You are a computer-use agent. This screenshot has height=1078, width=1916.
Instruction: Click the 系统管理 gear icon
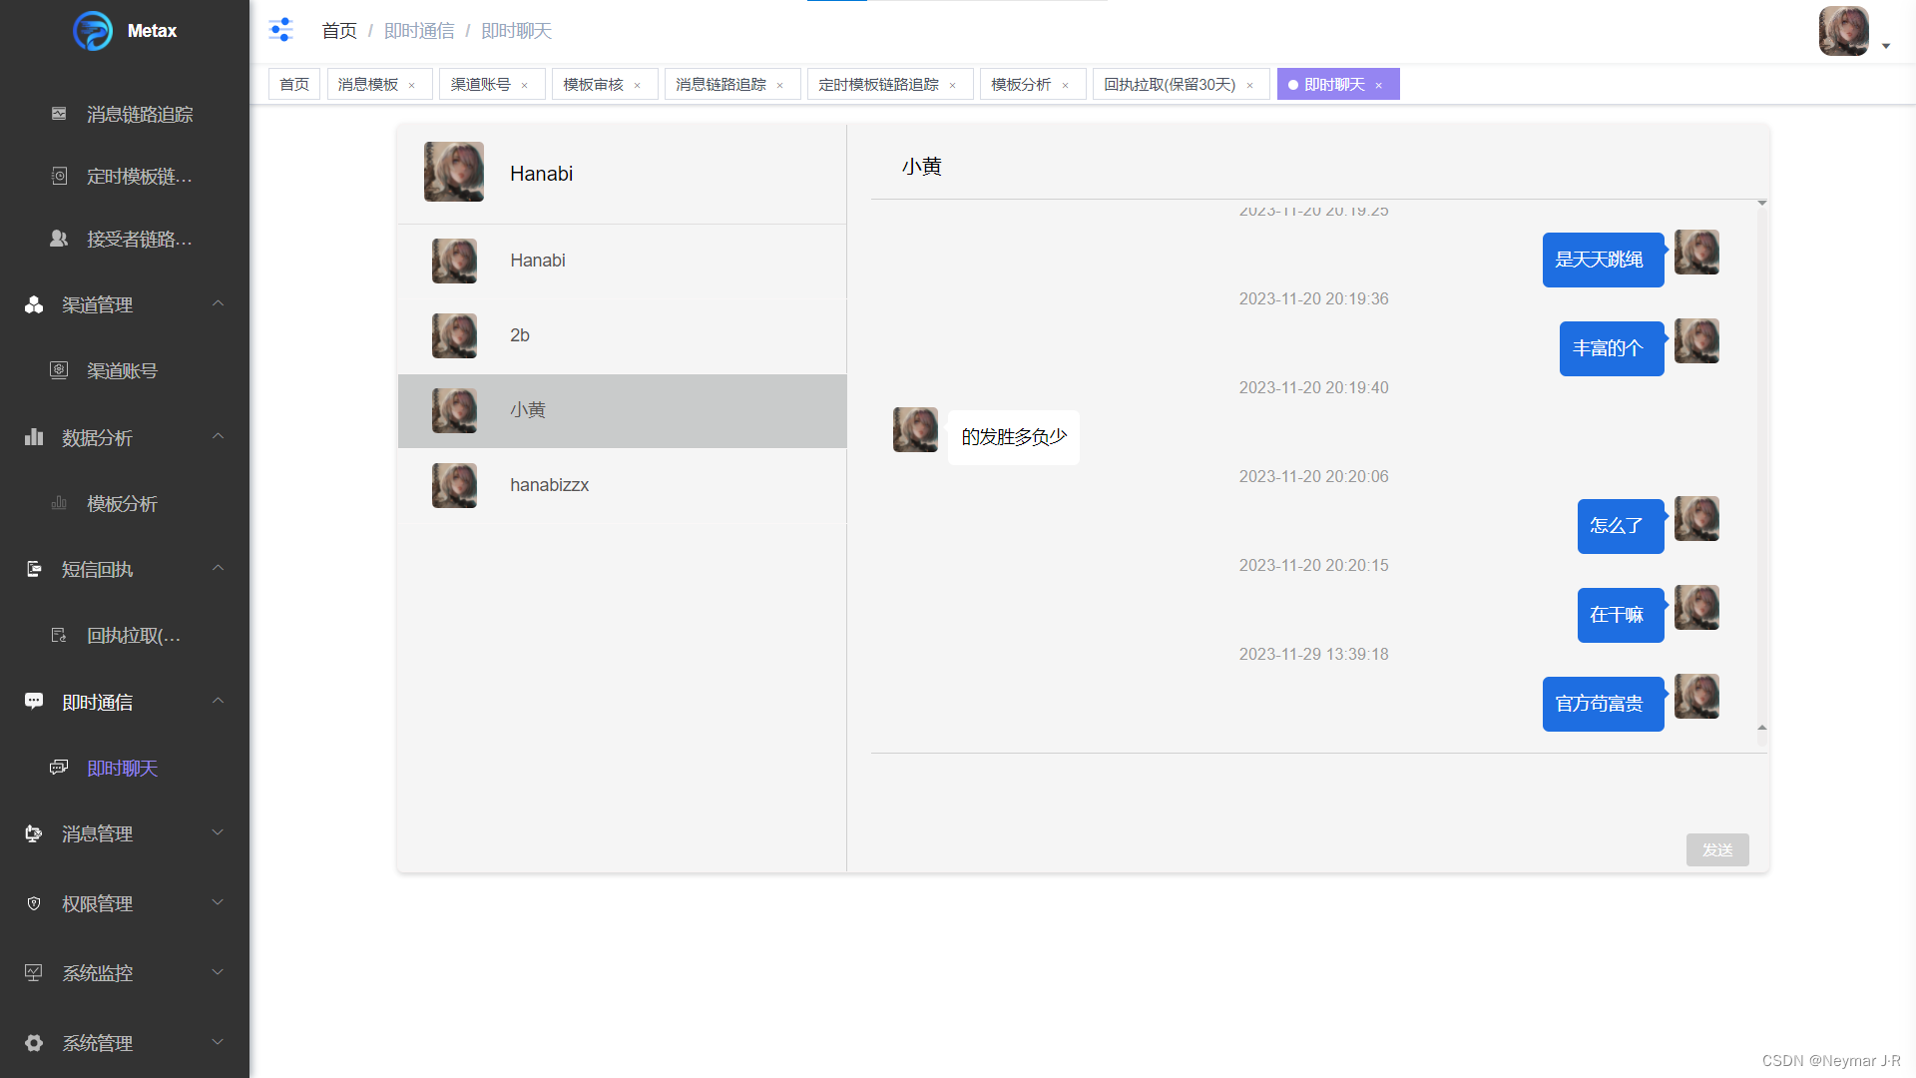pyautogui.click(x=34, y=1043)
